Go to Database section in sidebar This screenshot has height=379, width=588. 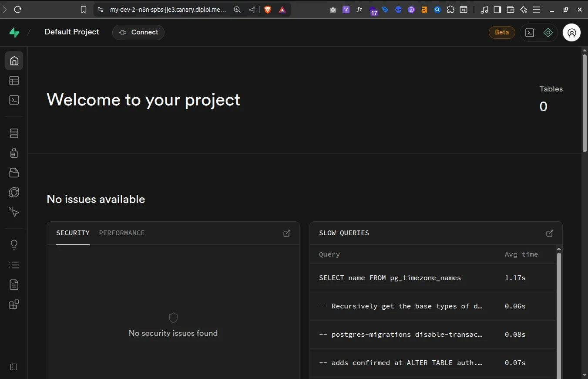click(x=14, y=133)
